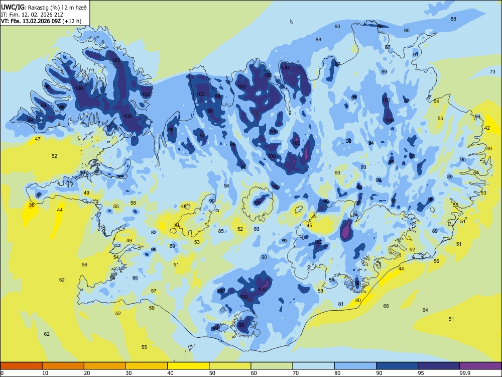Screen dimensions: 502x377
Task: Select the 'IT: Fim. 12. 02. 2026 21Z' line
Action: click(32, 15)
